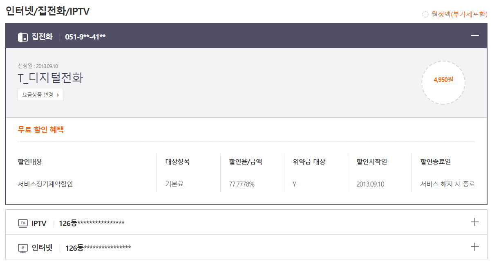The height and width of the screenshot is (261, 492).
Task: Click the home phone icon in the header
Action: pyautogui.click(x=23, y=37)
